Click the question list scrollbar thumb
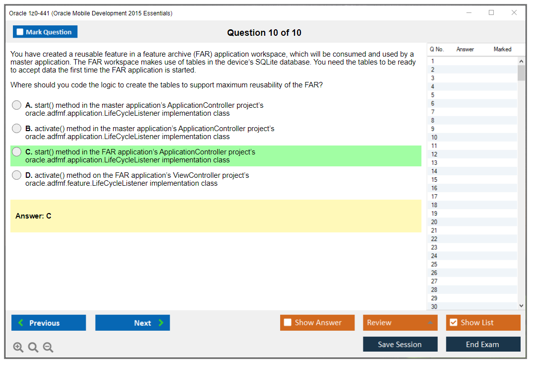 coord(521,73)
